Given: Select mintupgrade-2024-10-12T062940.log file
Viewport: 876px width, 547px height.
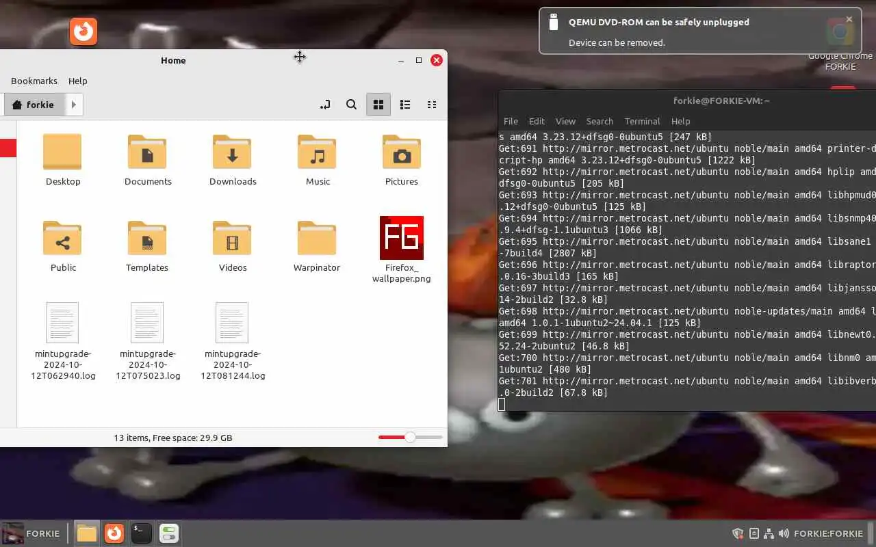Looking at the screenshot, I should click(x=63, y=323).
